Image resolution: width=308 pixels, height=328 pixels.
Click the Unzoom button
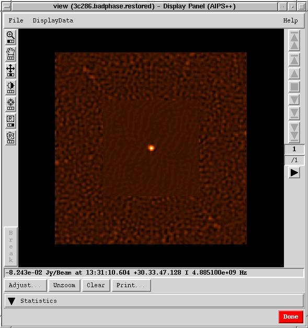(64, 285)
